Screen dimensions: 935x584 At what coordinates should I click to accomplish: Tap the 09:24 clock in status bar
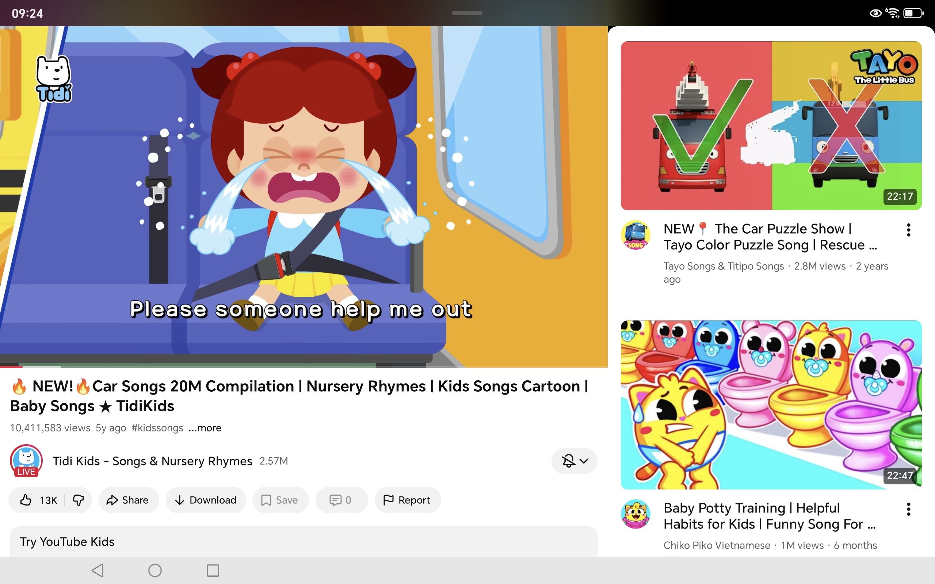[27, 14]
